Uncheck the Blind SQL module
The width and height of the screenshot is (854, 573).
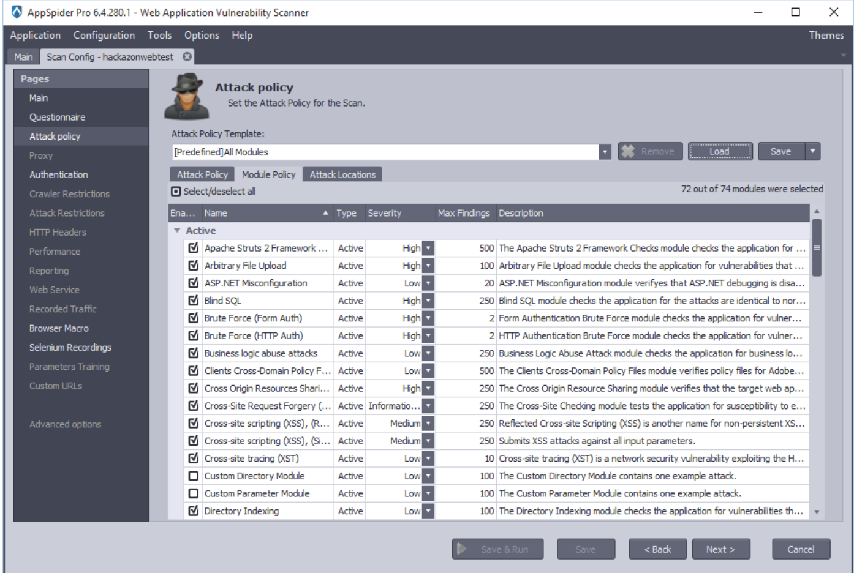[194, 301]
